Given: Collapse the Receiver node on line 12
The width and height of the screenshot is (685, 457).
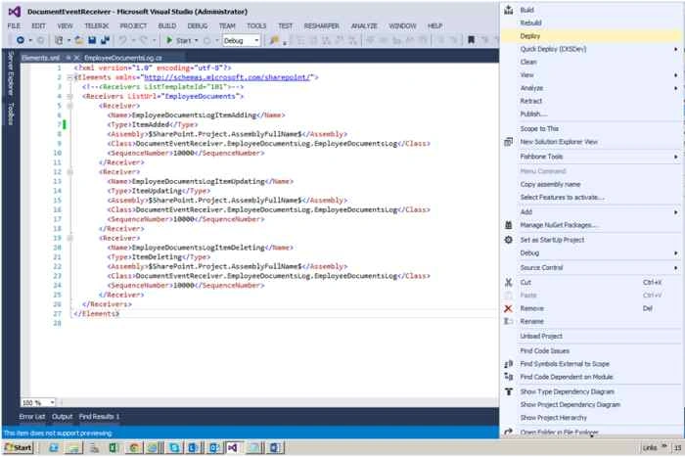Looking at the screenshot, I should click(x=69, y=172).
